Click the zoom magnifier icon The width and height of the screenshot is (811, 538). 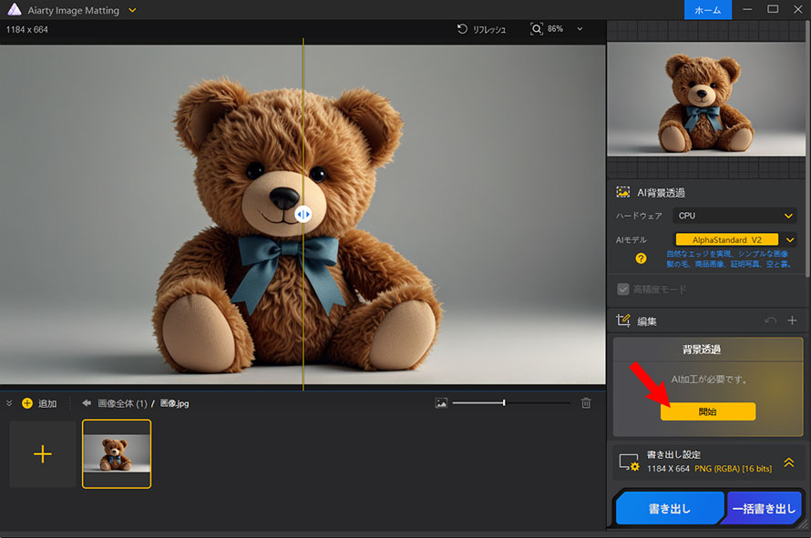(537, 29)
